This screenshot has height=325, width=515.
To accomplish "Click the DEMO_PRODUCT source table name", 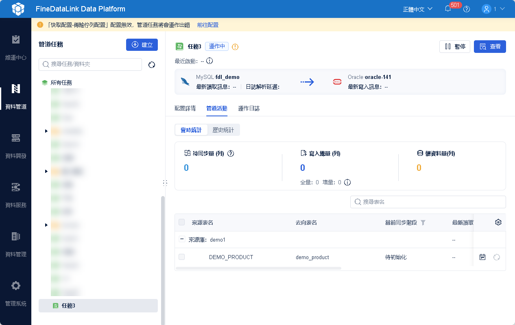I will click(231, 257).
